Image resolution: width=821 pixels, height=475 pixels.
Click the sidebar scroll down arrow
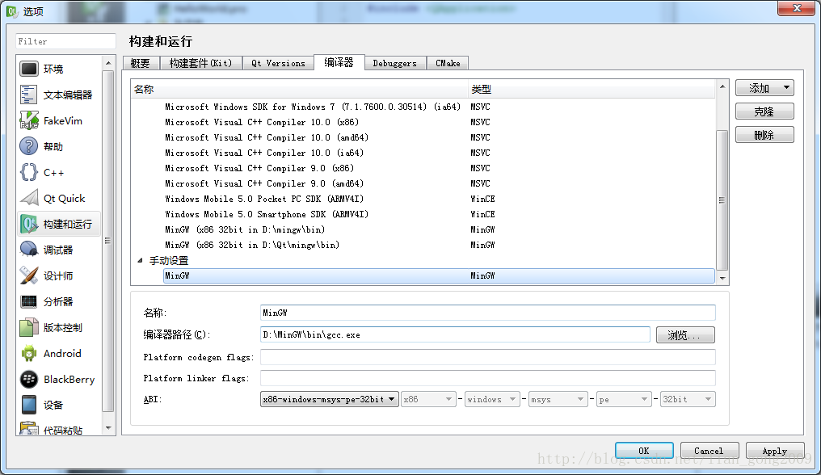point(108,428)
